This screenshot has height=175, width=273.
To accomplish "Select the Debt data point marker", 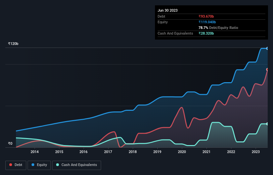I will click(267, 70).
